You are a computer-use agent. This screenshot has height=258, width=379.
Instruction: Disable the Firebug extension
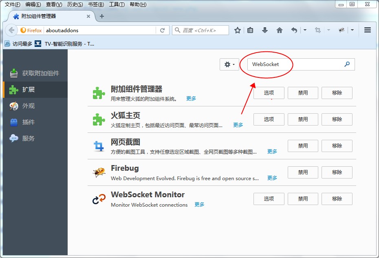303,172
